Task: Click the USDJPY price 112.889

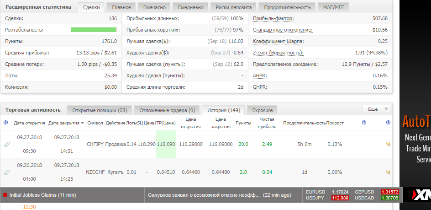Action: [340, 198]
